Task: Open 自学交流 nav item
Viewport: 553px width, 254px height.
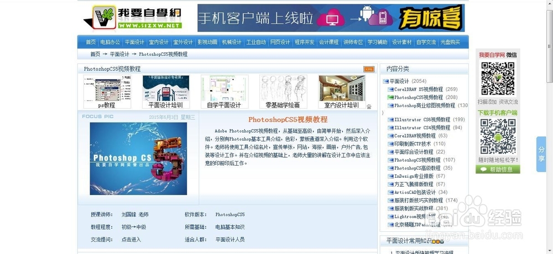Action: click(426, 43)
